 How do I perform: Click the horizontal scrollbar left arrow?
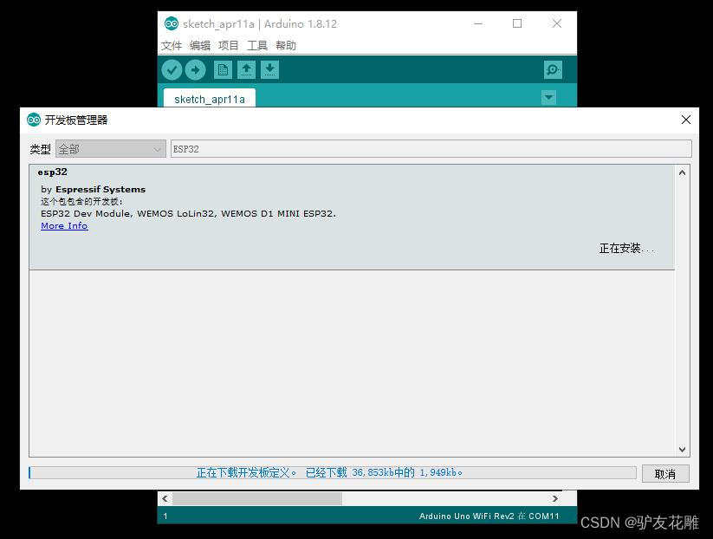[165, 498]
